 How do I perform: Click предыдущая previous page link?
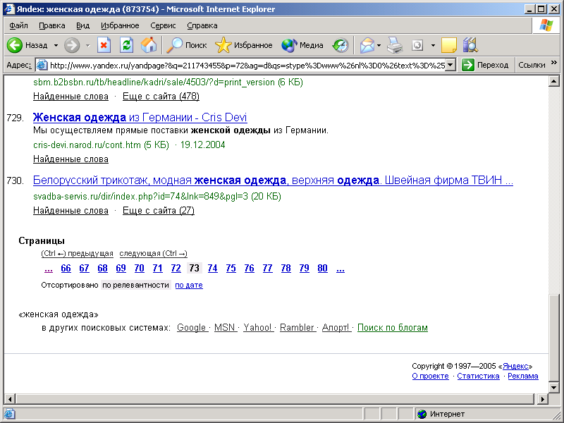pos(77,254)
